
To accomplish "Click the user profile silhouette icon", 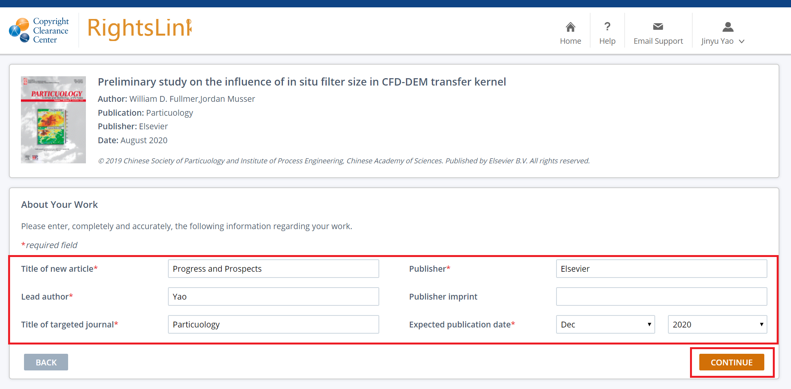I will (728, 27).
